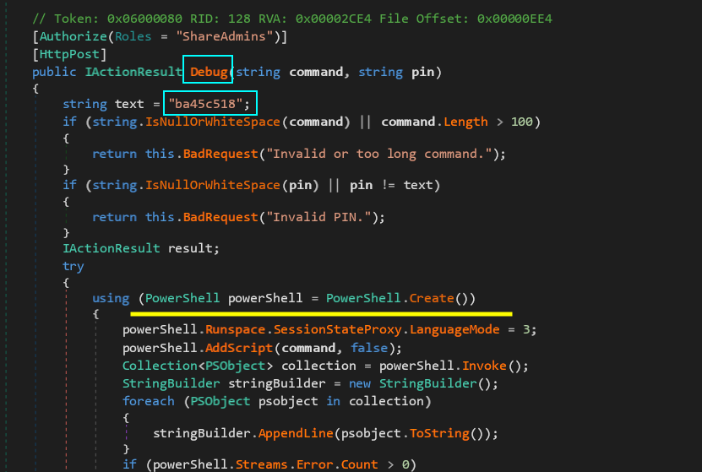Click the AppendLine method call
Image resolution: width=702 pixels, height=472 pixels.
pyautogui.click(x=296, y=433)
